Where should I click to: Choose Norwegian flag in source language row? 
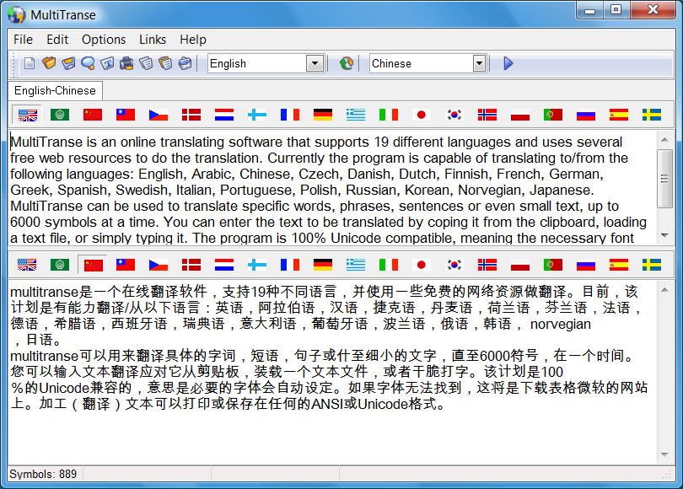pos(487,115)
